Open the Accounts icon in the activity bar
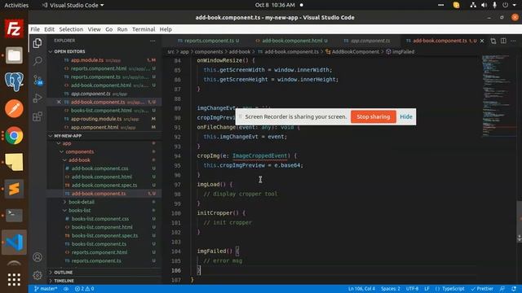The image size is (522, 293). point(38,257)
